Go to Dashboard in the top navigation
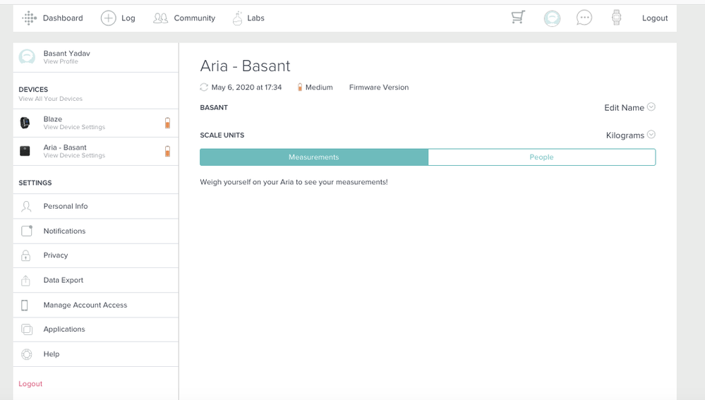The image size is (705, 400). (x=63, y=18)
